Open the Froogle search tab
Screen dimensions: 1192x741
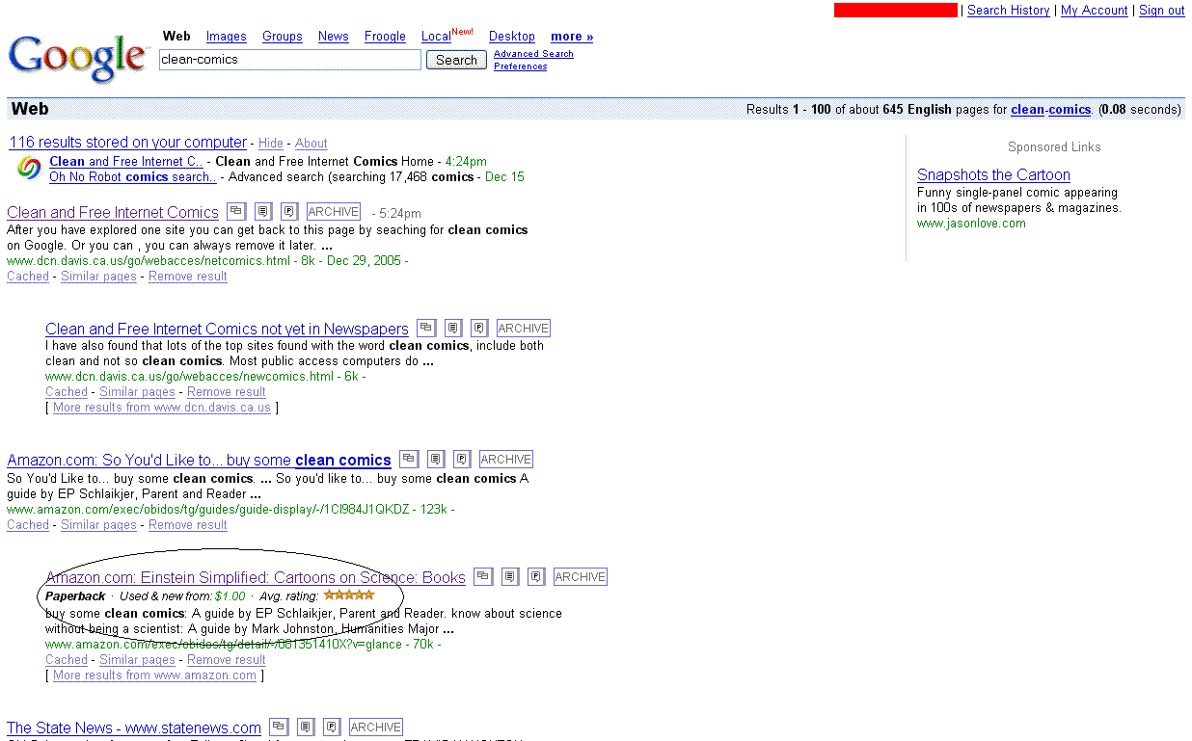[385, 37]
